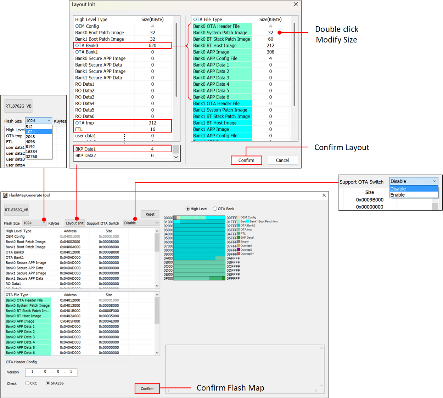Click the scroll up arrow of the High Level Type table

pyautogui.click(x=157, y=231)
